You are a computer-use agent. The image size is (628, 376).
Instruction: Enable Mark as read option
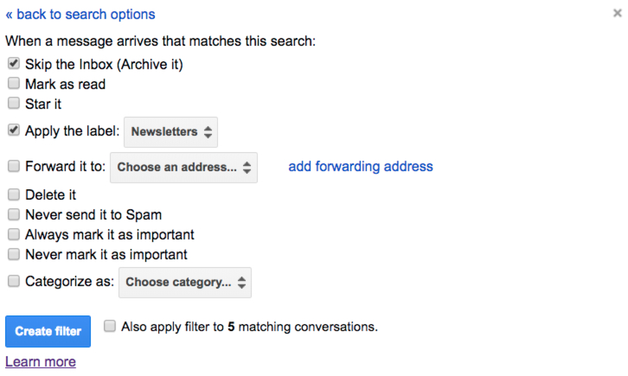click(14, 83)
